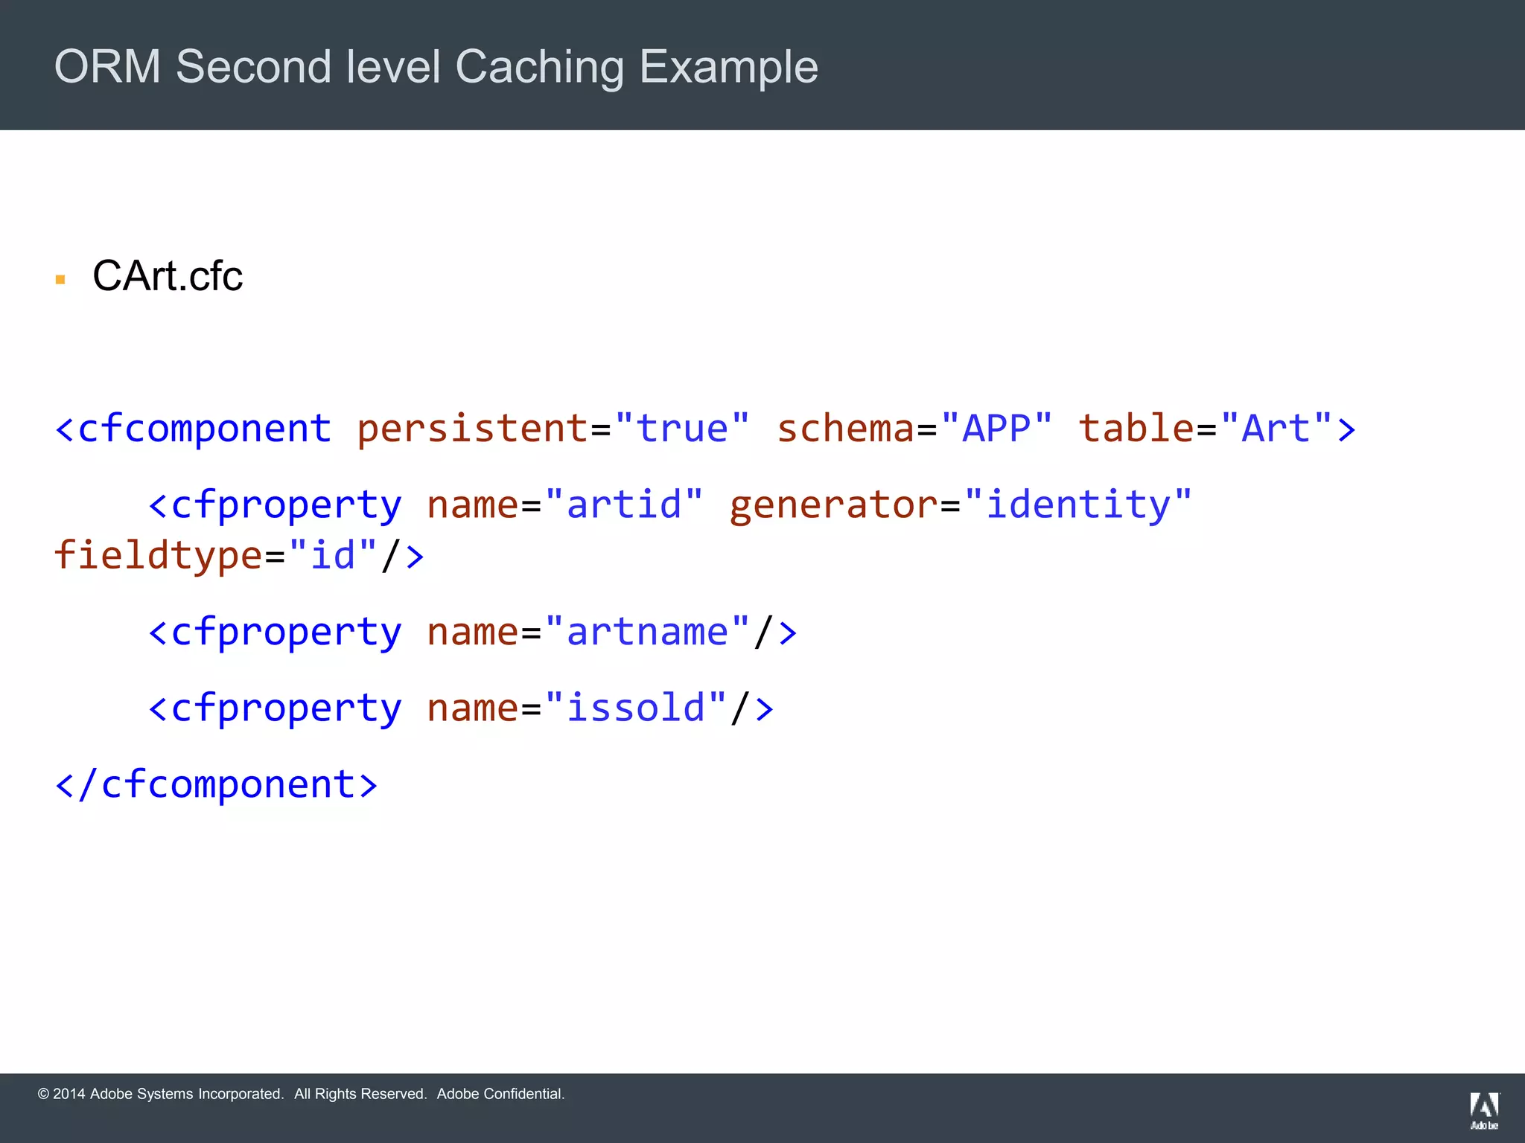Click the Adobe copyright footer text
1525x1143 pixels.
[x=301, y=1094]
